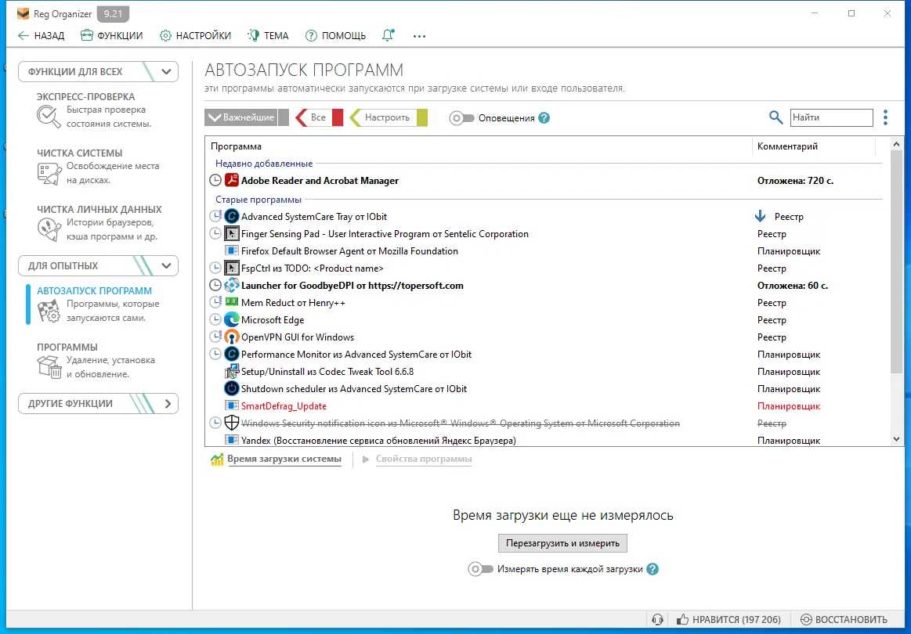Click the list's vertical scrollbar thumb
The height and width of the screenshot is (634, 911).
(x=896, y=261)
